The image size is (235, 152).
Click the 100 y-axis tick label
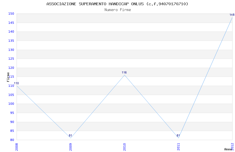(11, 104)
